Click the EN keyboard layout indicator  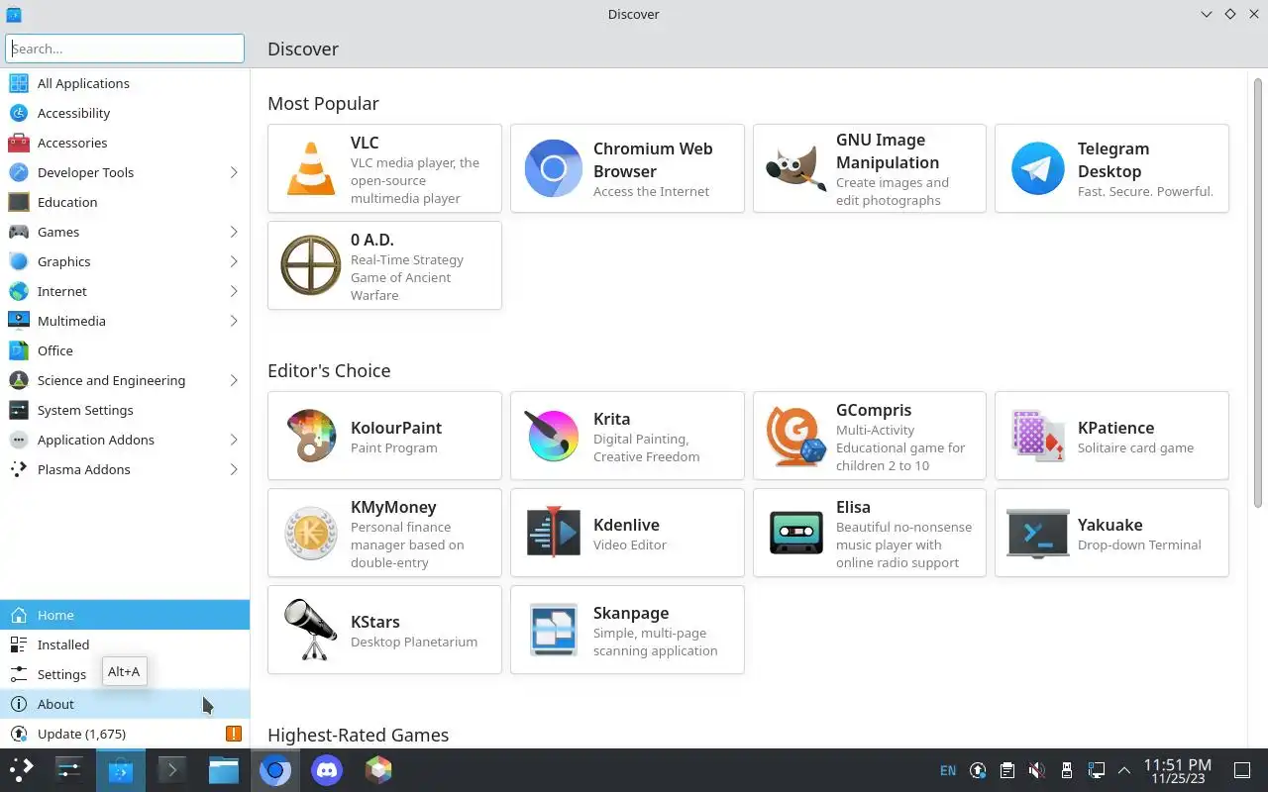(x=948, y=770)
